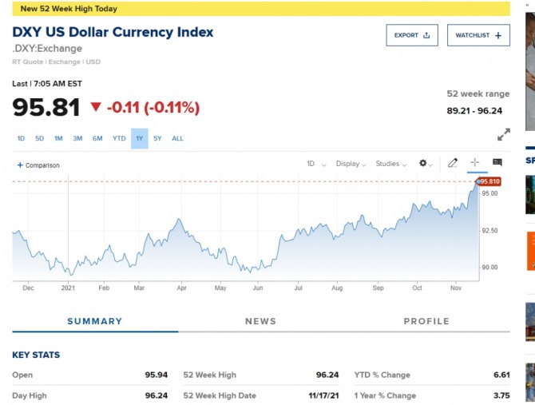535x405 pixels.
Task: Open the 1D interval dropdown
Action: click(x=316, y=164)
